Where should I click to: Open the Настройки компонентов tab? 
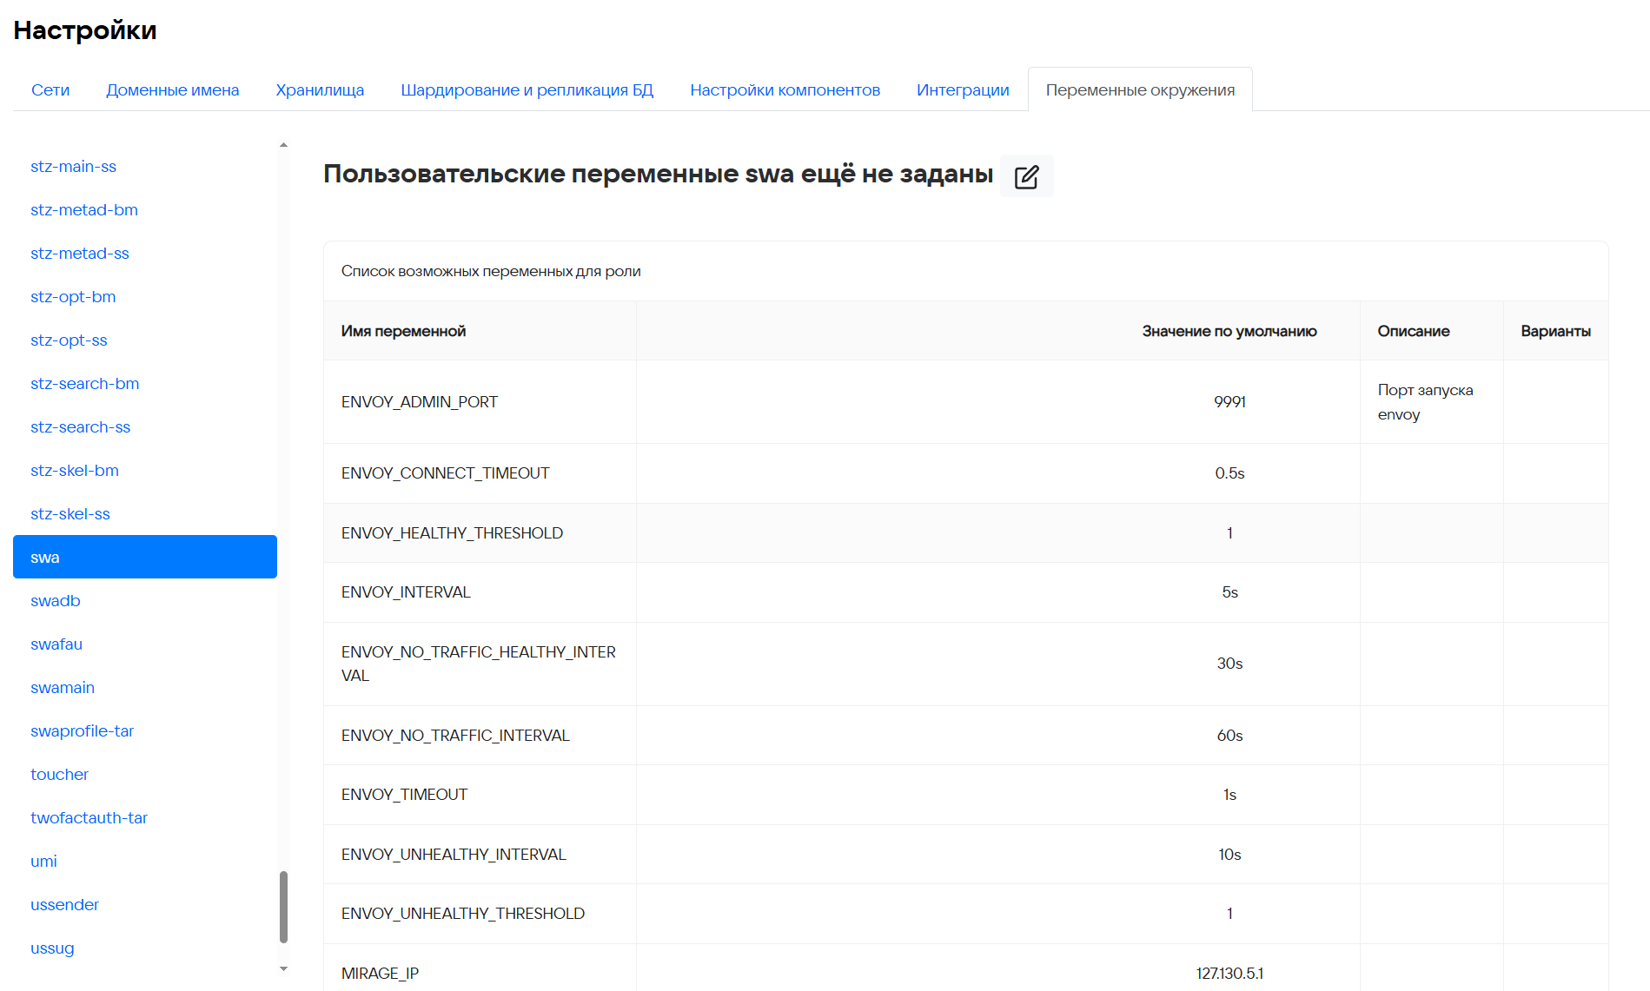coord(785,90)
